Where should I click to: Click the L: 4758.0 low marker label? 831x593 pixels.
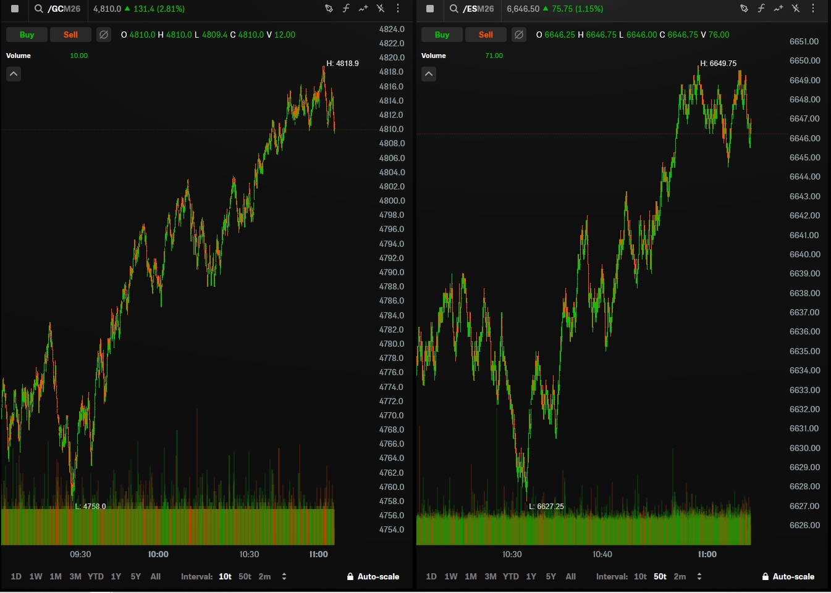pos(91,506)
